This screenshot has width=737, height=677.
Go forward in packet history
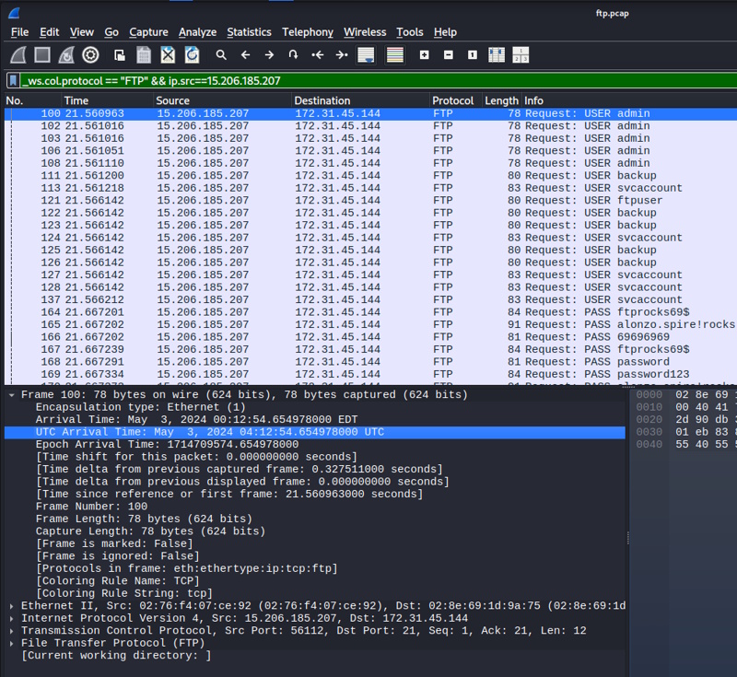coord(269,55)
